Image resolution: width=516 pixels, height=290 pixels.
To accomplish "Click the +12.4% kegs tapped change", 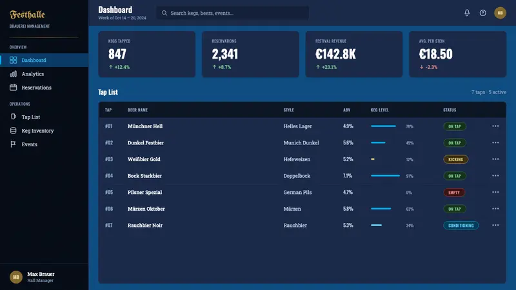I will (x=119, y=67).
